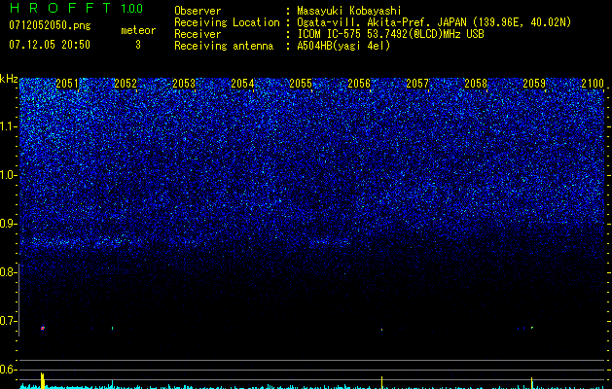Click the 'Receiving Location' field label
The width and height of the screenshot is (612, 389).
[227, 22]
